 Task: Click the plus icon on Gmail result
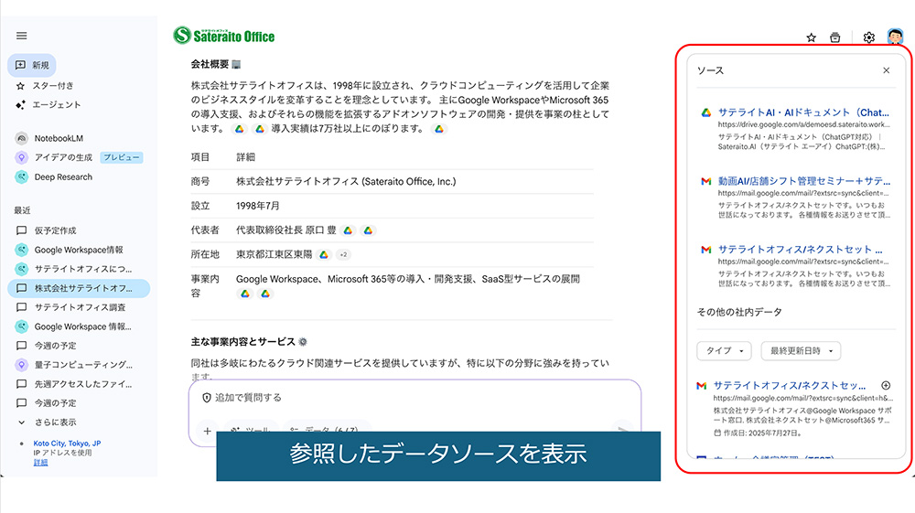pyautogui.click(x=885, y=386)
